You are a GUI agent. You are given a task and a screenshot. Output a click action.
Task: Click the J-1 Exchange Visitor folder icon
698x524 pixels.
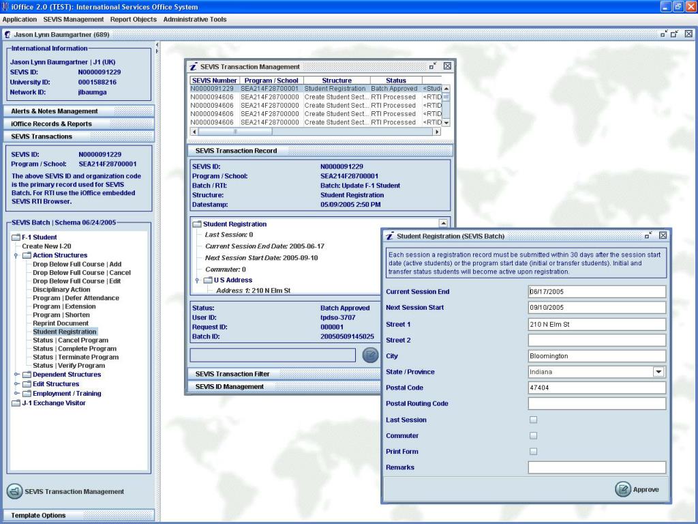pyautogui.click(x=16, y=403)
